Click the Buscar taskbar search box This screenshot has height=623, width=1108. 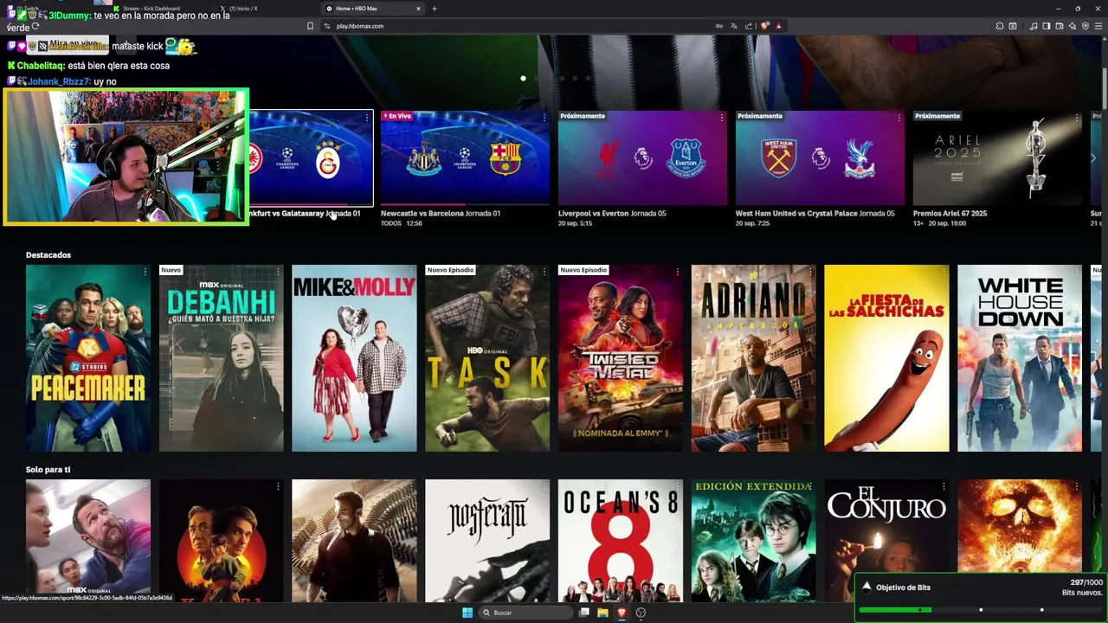point(526,613)
